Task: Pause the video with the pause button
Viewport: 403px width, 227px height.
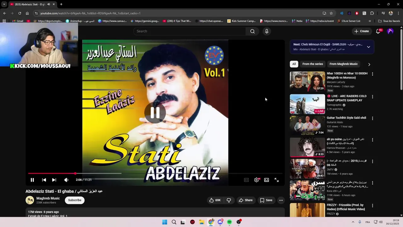Action: point(32,180)
